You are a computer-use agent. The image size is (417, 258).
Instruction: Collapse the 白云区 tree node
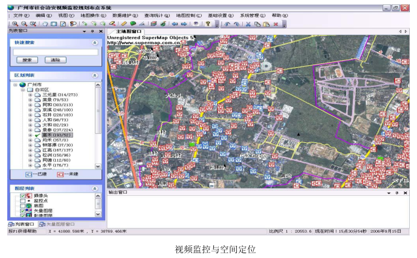point(23,90)
